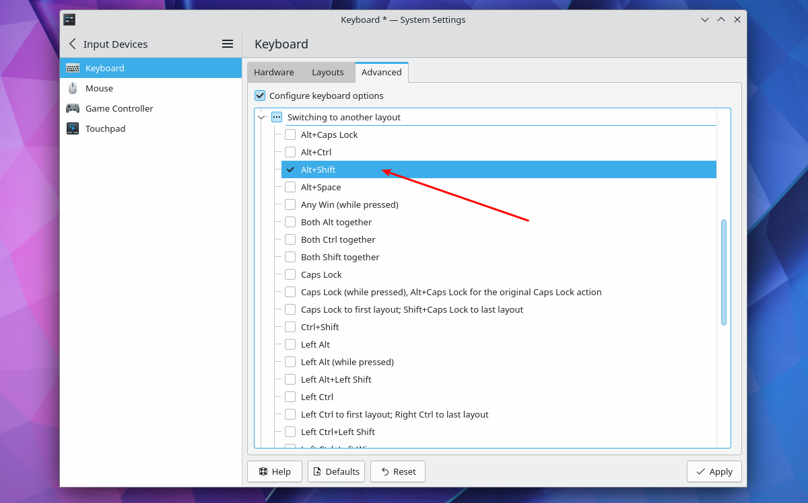
Task: Click the tri-state box beside Switching to another layout
Action: (x=277, y=117)
